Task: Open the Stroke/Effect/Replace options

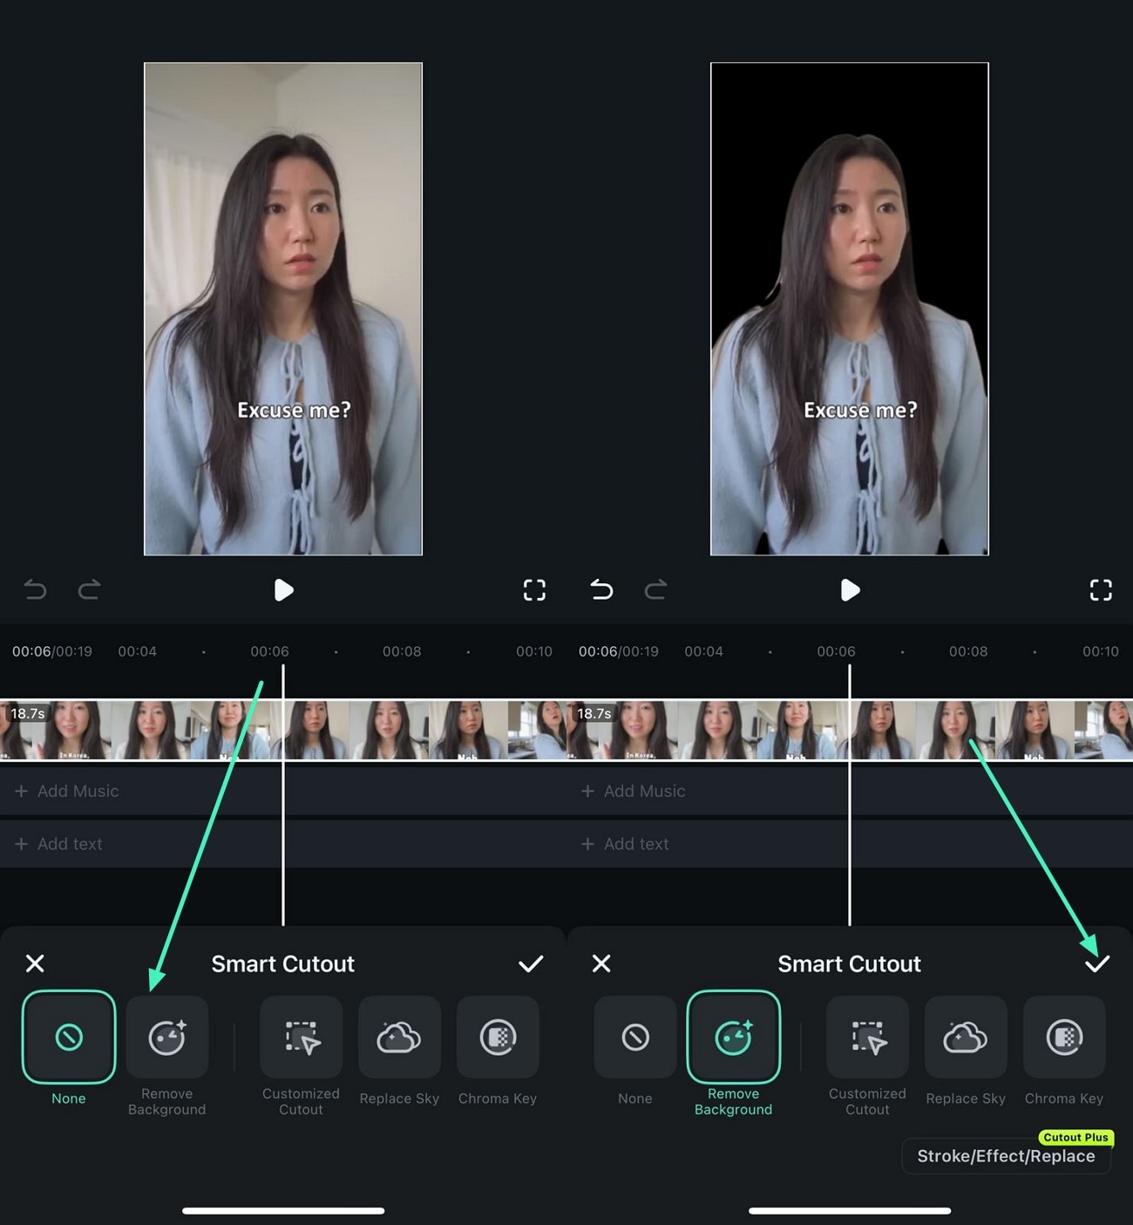Action: click(x=1006, y=1156)
